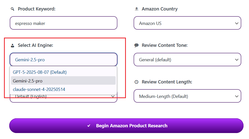Click the Review Content Tone label text

click(165, 45)
